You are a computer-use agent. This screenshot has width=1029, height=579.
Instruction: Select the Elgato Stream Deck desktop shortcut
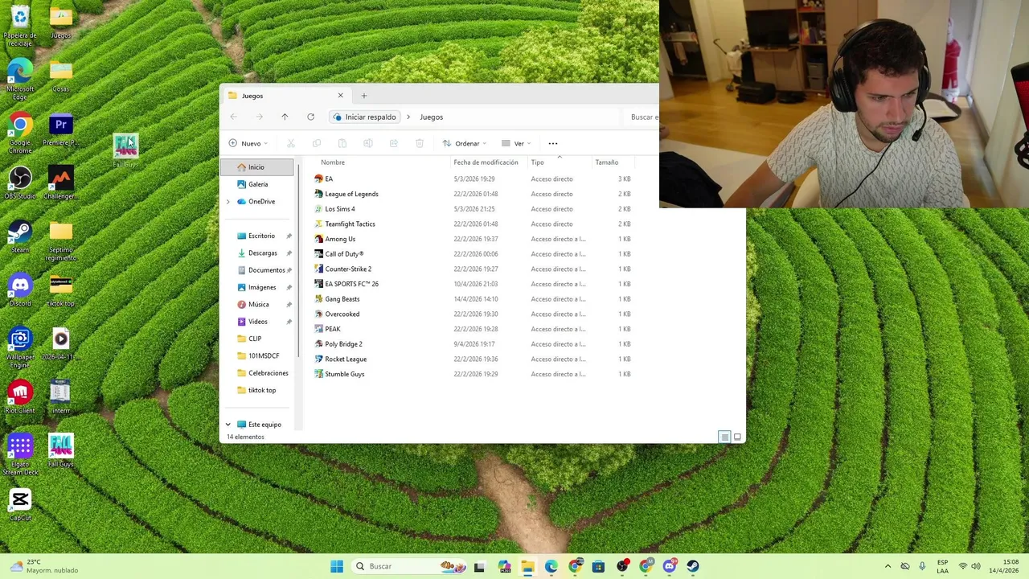coord(20,454)
